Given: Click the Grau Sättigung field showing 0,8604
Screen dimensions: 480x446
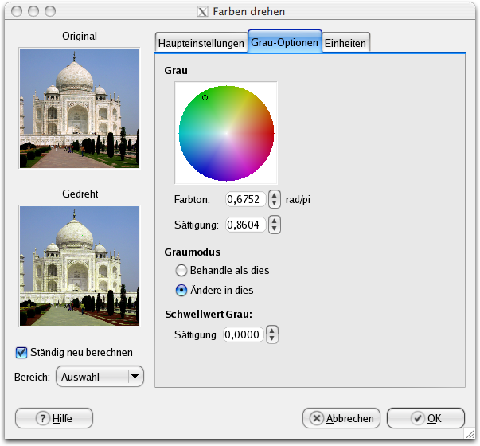Looking at the screenshot, I should [x=246, y=225].
